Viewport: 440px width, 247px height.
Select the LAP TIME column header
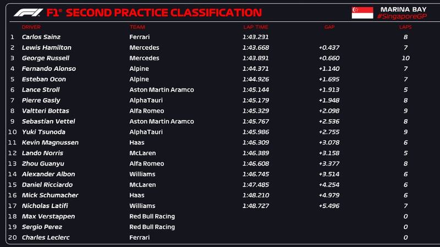[256, 27]
